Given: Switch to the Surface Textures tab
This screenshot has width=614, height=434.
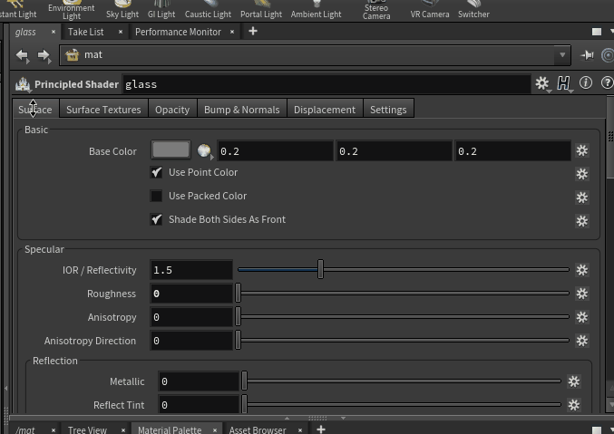Looking at the screenshot, I should [103, 110].
